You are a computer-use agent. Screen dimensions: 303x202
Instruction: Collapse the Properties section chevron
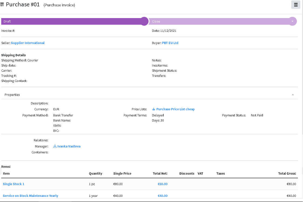pos(293,95)
